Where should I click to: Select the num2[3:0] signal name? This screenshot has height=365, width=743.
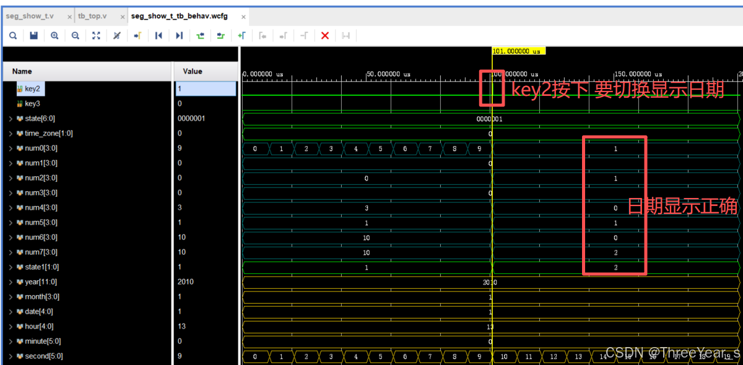(41, 178)
